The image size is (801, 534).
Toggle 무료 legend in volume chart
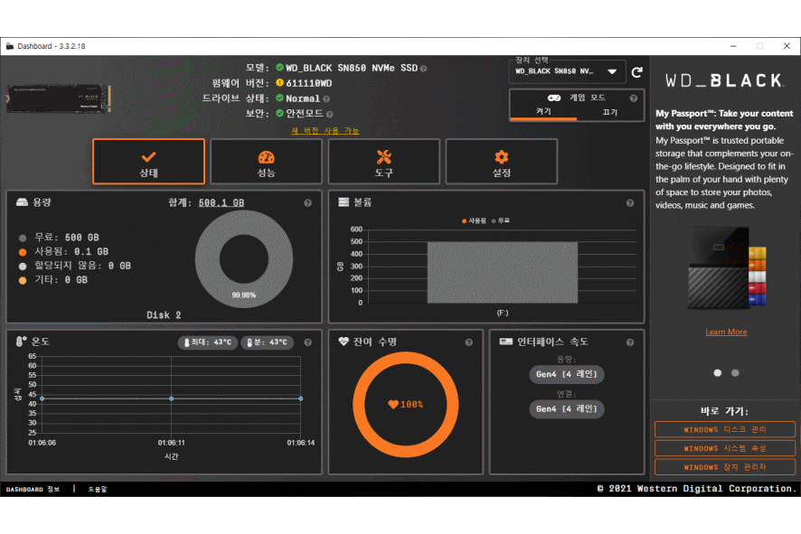(x=501, y=220)
